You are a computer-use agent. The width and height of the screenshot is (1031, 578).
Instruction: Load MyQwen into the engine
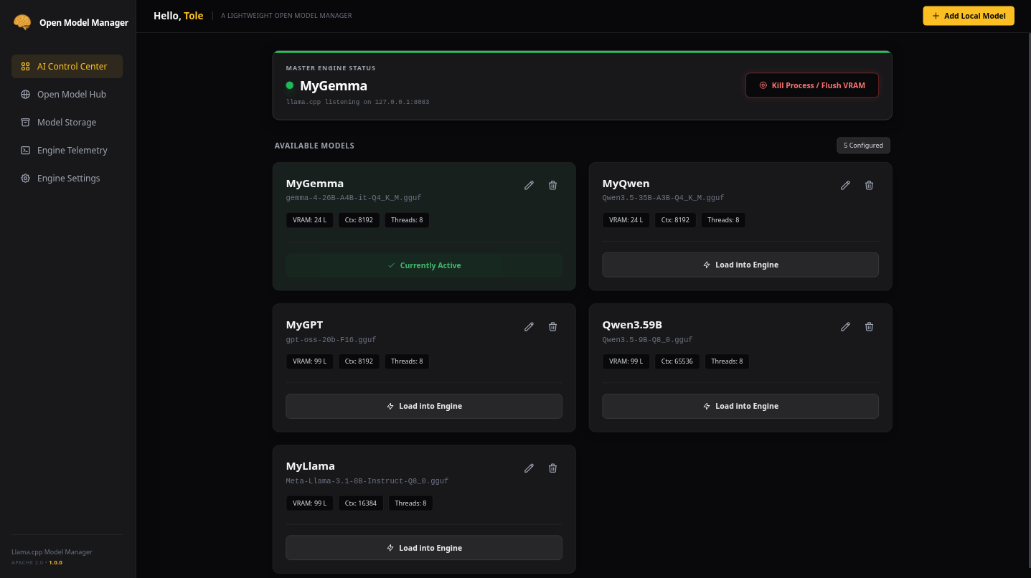(x=740, y=265)
